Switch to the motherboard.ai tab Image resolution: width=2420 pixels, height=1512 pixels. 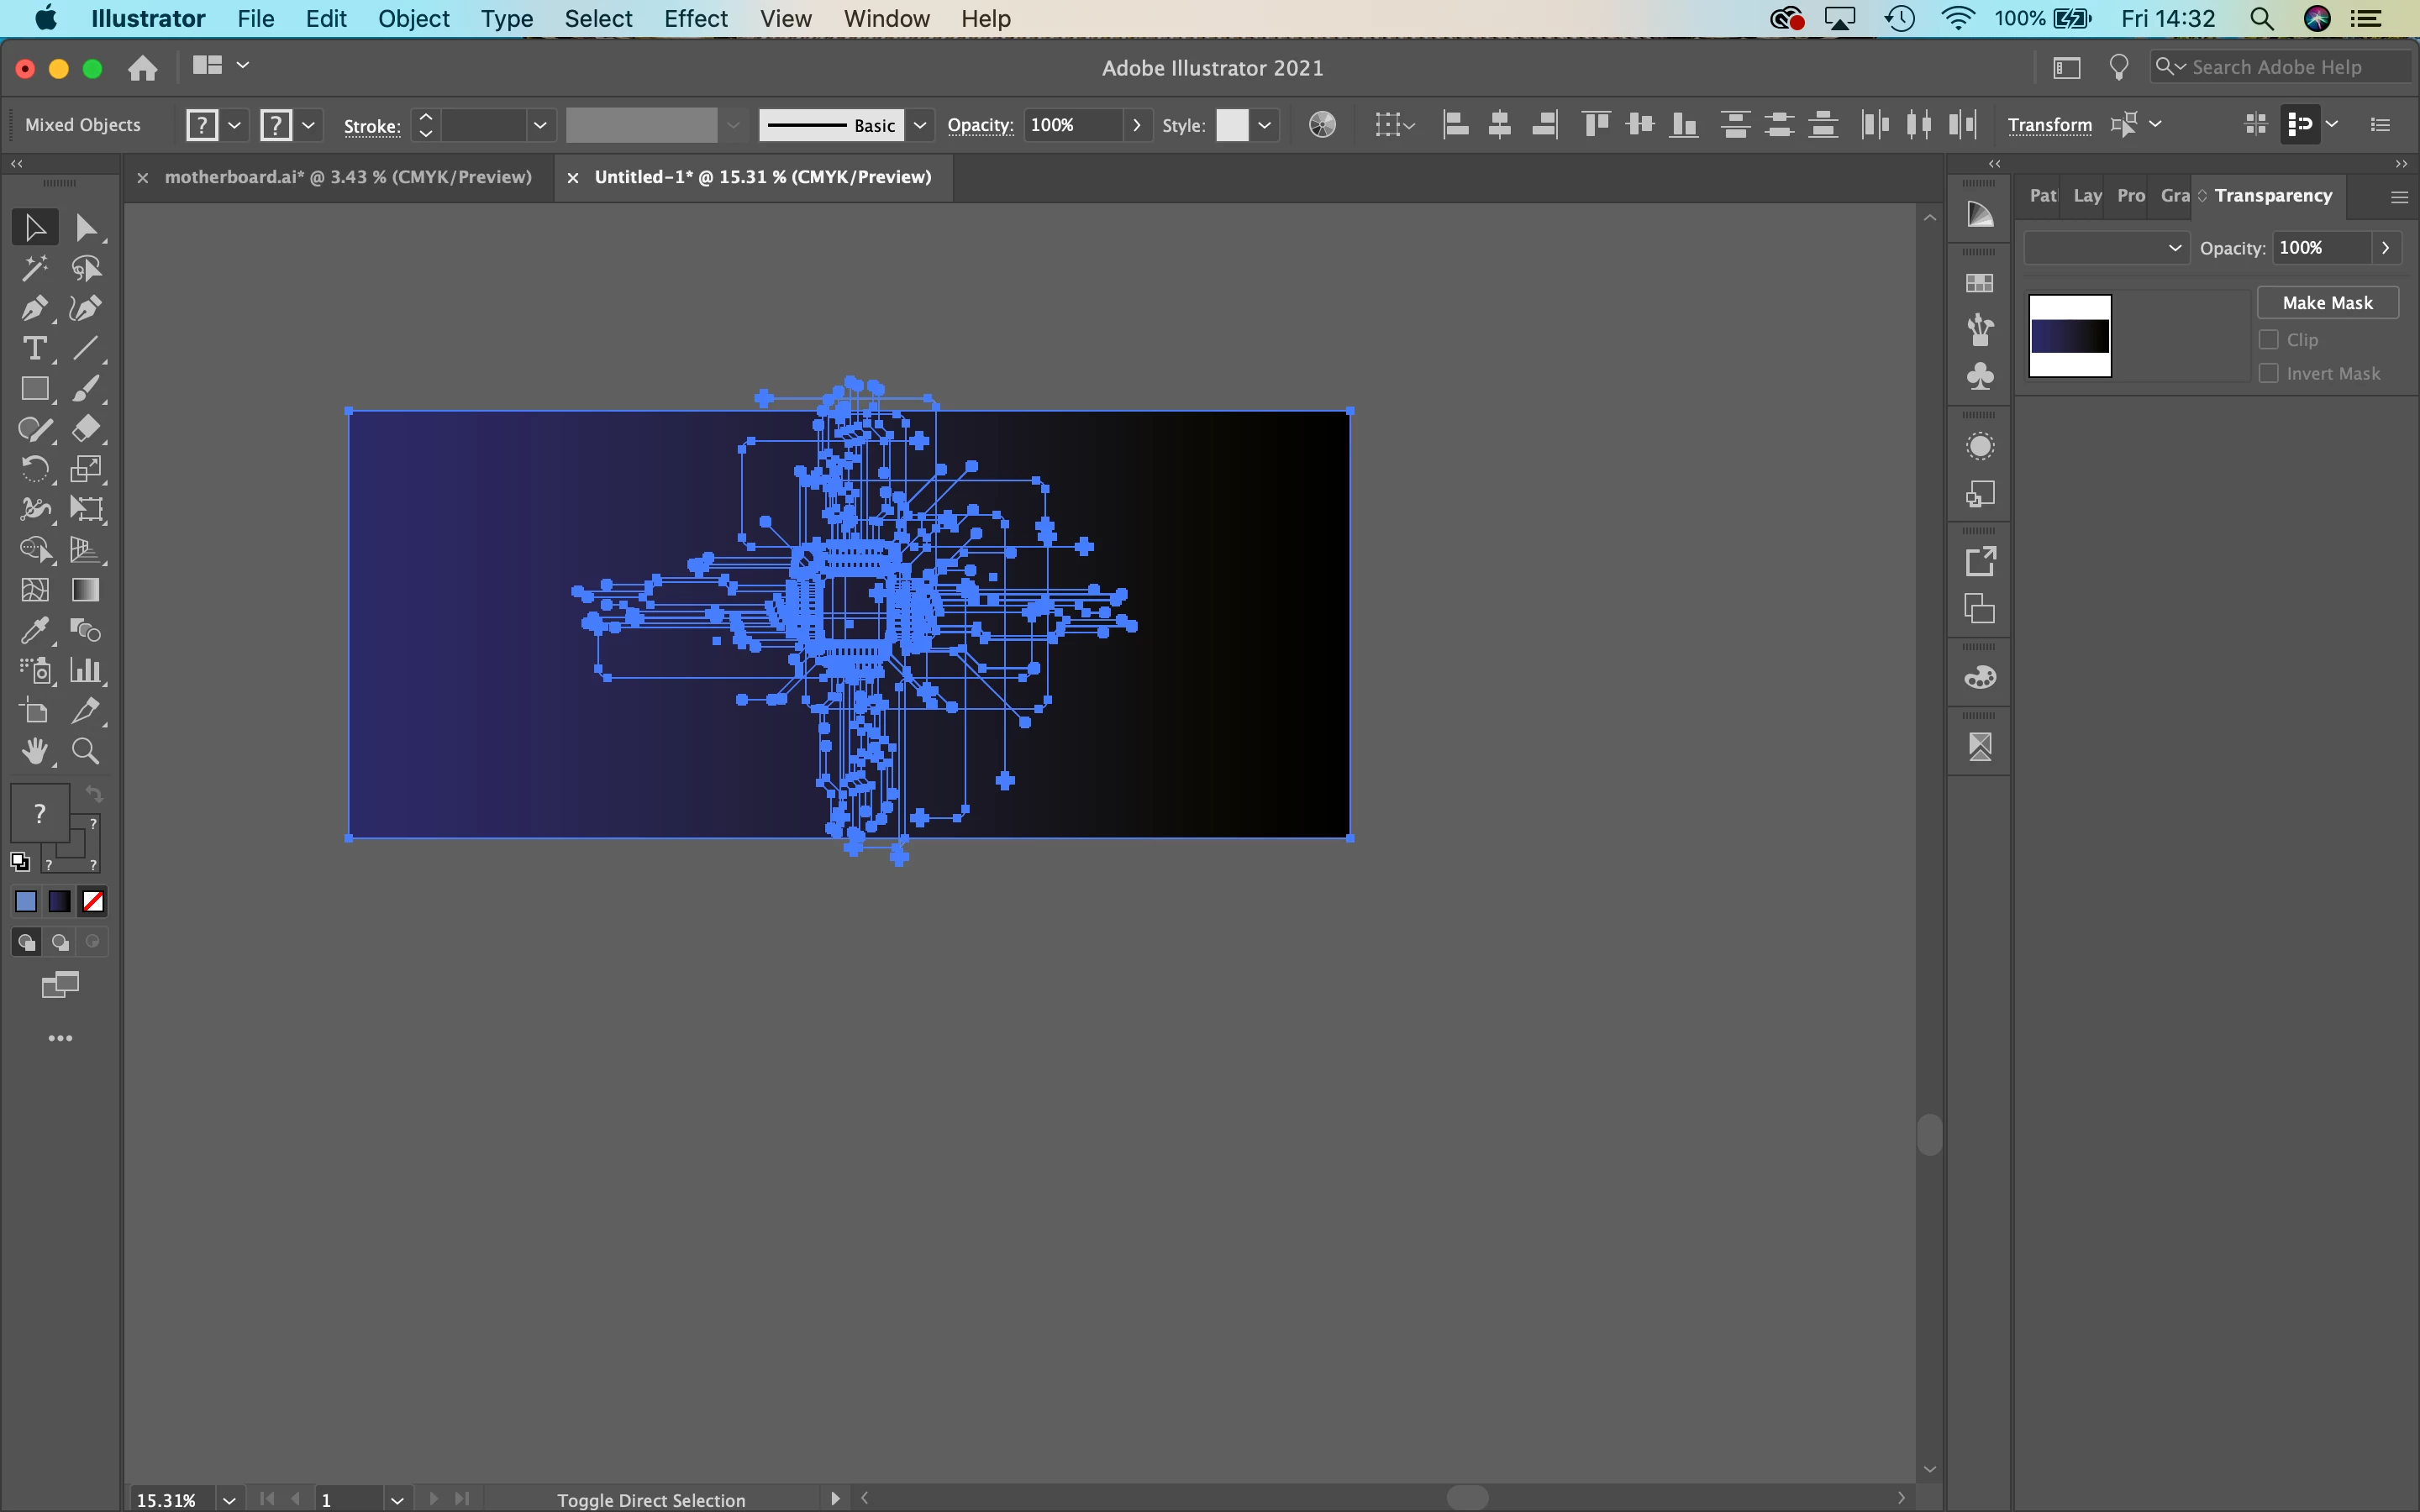click(347, 177)
